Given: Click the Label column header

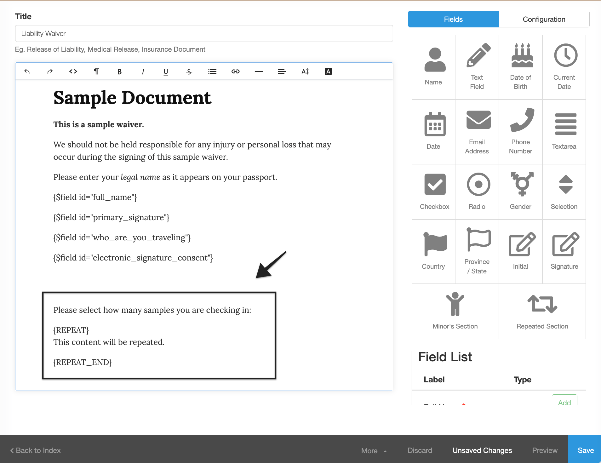Looking at the screenshot, I should tap(434, 380).
